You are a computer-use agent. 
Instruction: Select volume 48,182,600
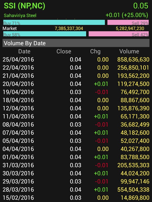click(x=135, y=133)
